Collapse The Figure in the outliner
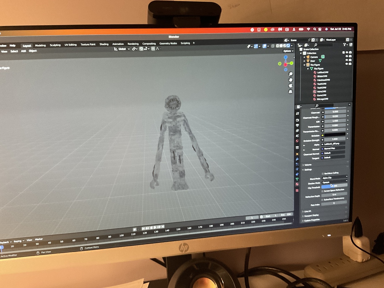This screenshot has width=384, height=288. 304,65
